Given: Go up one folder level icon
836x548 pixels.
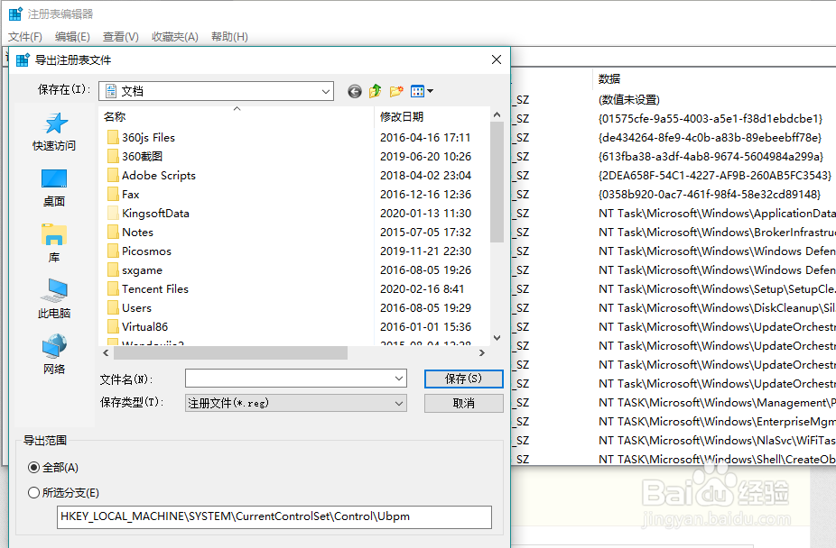Looking at the screenshot, I should point(376,92).
